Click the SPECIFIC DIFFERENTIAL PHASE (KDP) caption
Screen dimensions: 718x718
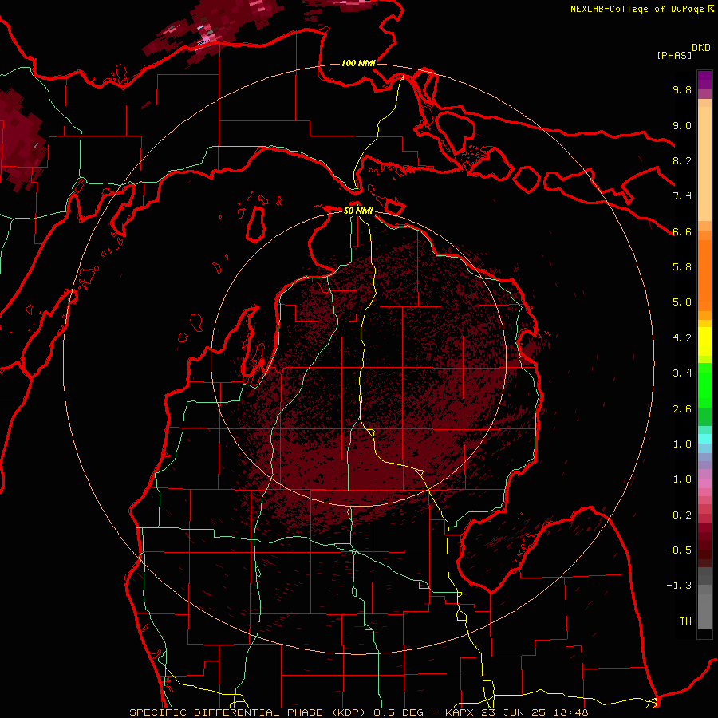tap(250, 712)
